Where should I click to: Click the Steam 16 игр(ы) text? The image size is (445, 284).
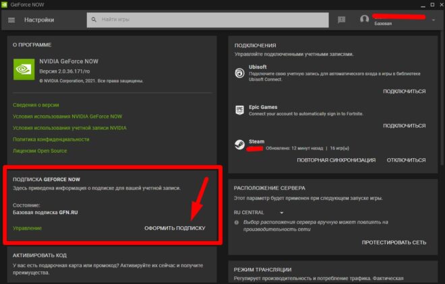pyautogui.click(x=339, y=148)
